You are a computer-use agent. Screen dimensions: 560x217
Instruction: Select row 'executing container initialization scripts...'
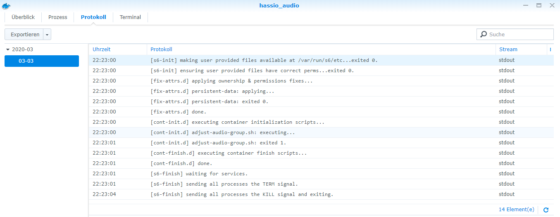321,122
